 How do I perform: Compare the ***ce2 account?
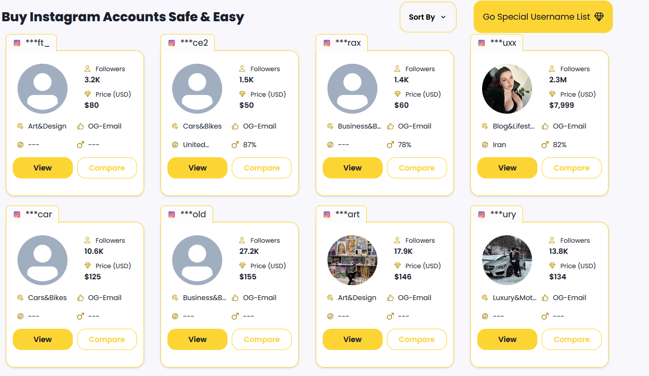[x=262, y=168]
